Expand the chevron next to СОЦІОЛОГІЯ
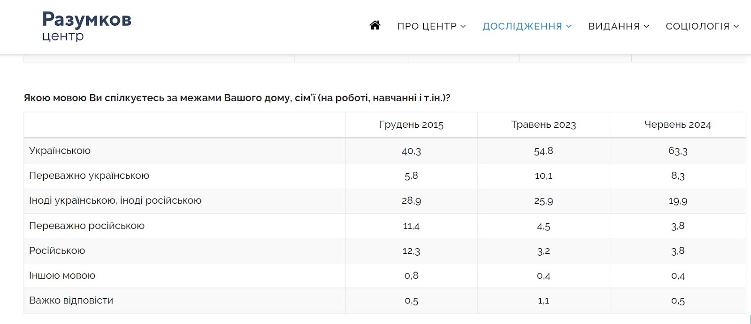Image resolution: width=751 pixels, height=324 pixels. pyautogui.click(x=736, y=26)
